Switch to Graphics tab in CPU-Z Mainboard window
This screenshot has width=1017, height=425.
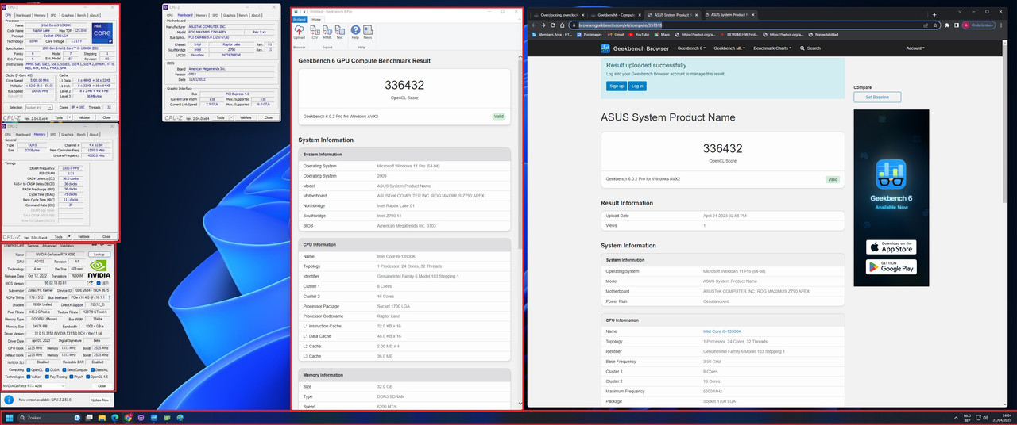[x=229, y=15]
